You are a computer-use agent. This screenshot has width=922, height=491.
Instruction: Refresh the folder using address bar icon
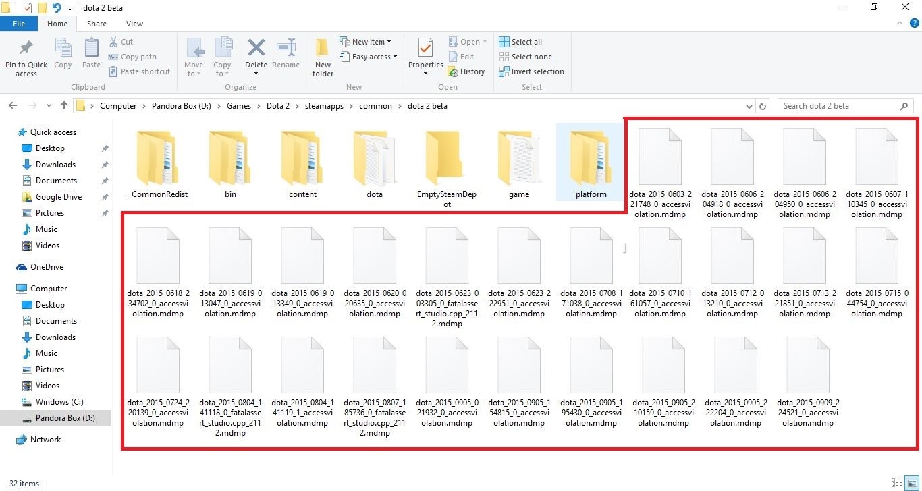(763, 106)
